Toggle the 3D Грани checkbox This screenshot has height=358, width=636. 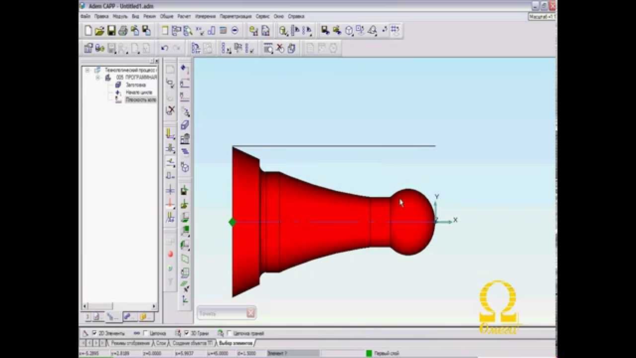[186, 333]
